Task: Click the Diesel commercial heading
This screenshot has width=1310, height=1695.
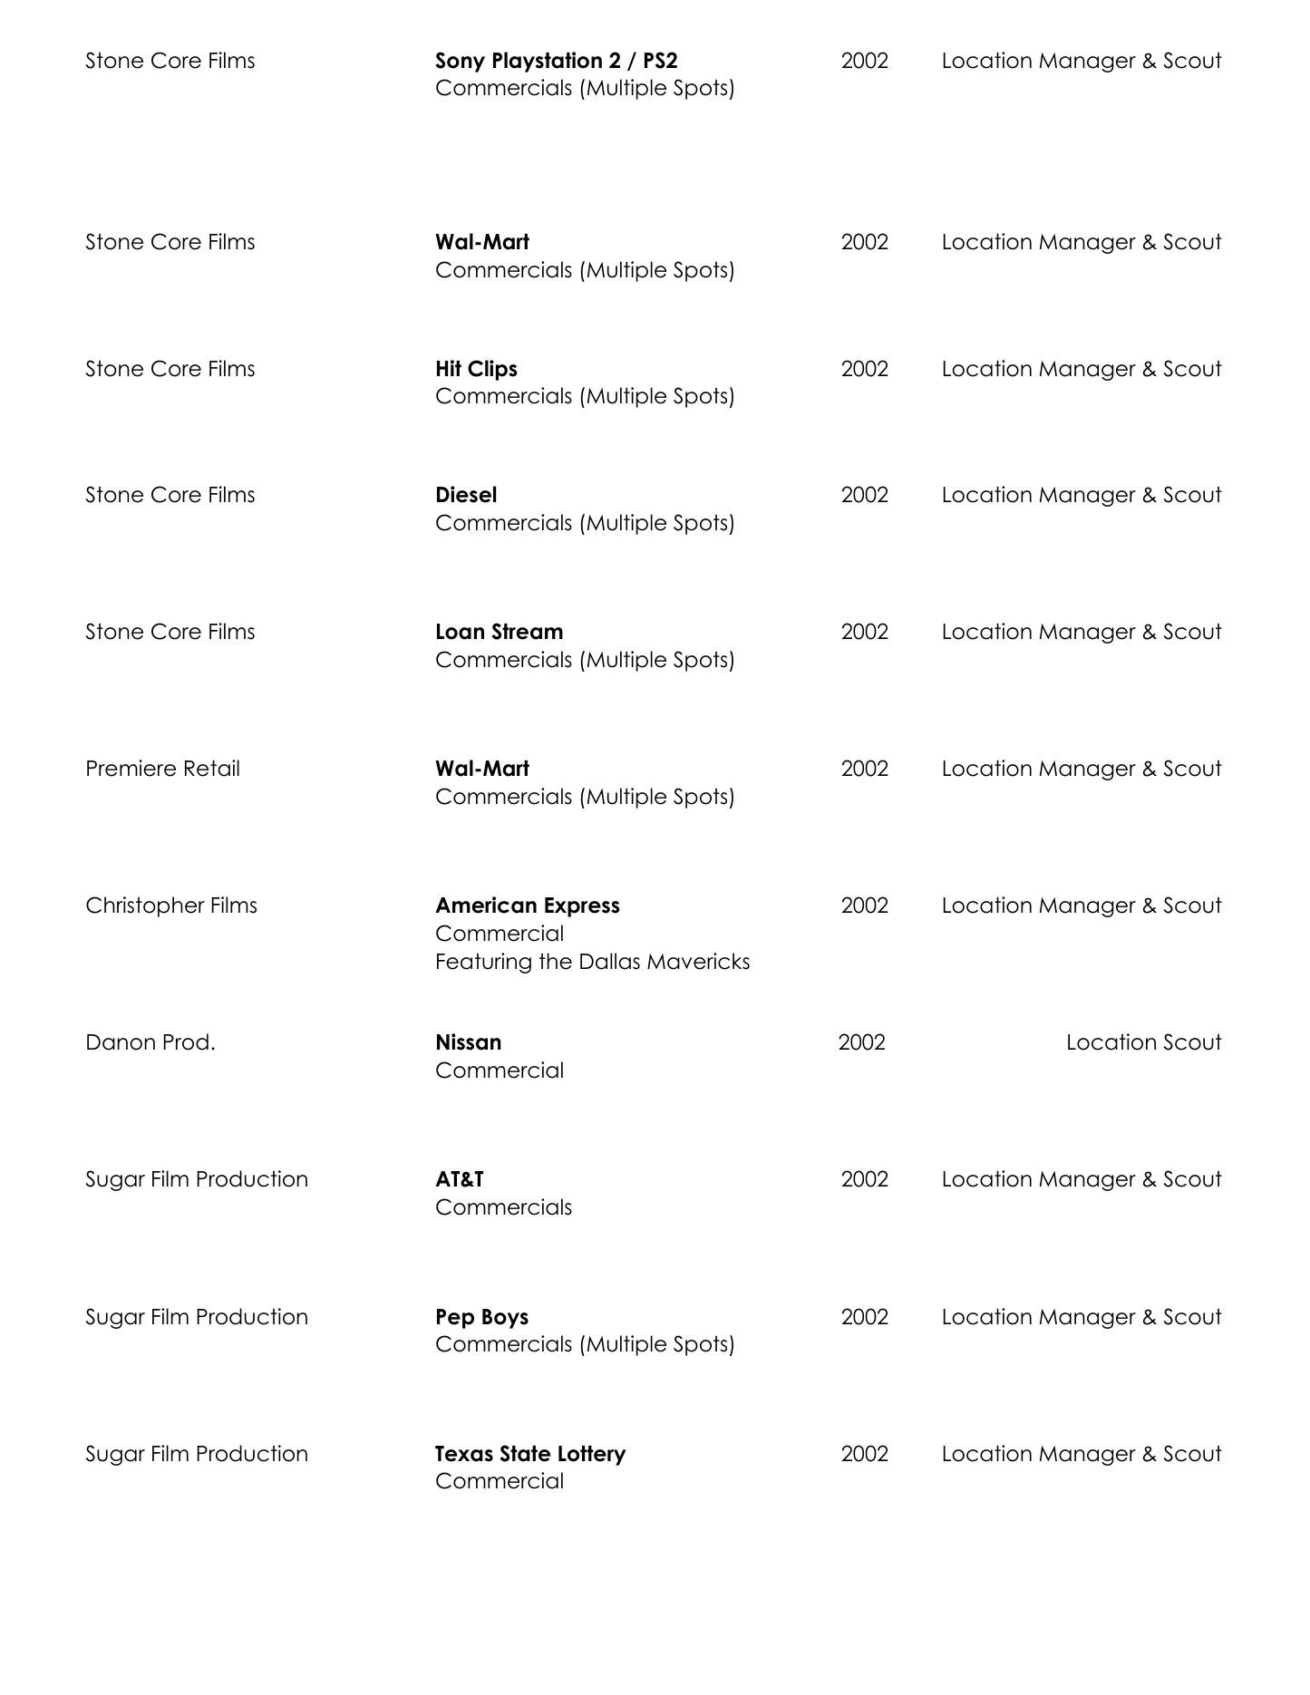Action: 466,495
